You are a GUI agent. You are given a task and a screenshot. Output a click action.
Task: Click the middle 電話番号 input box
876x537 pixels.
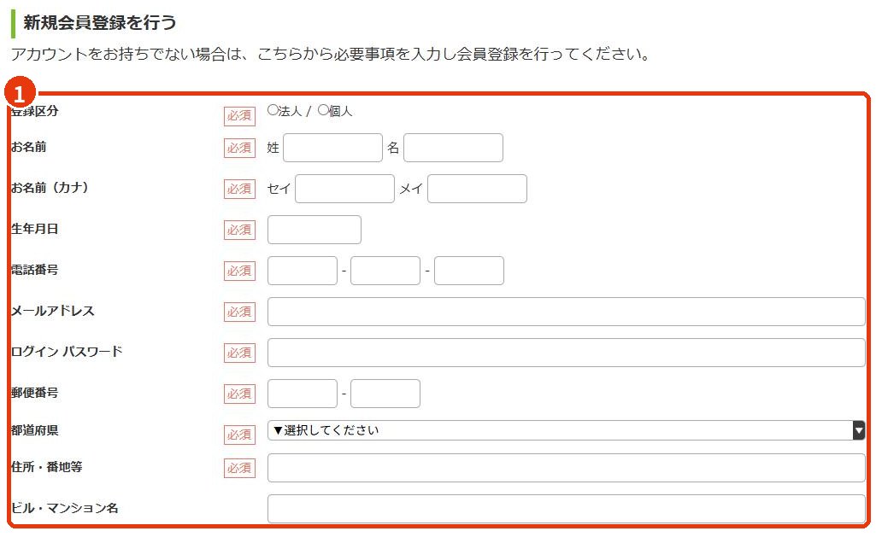[x=385, y=271]
